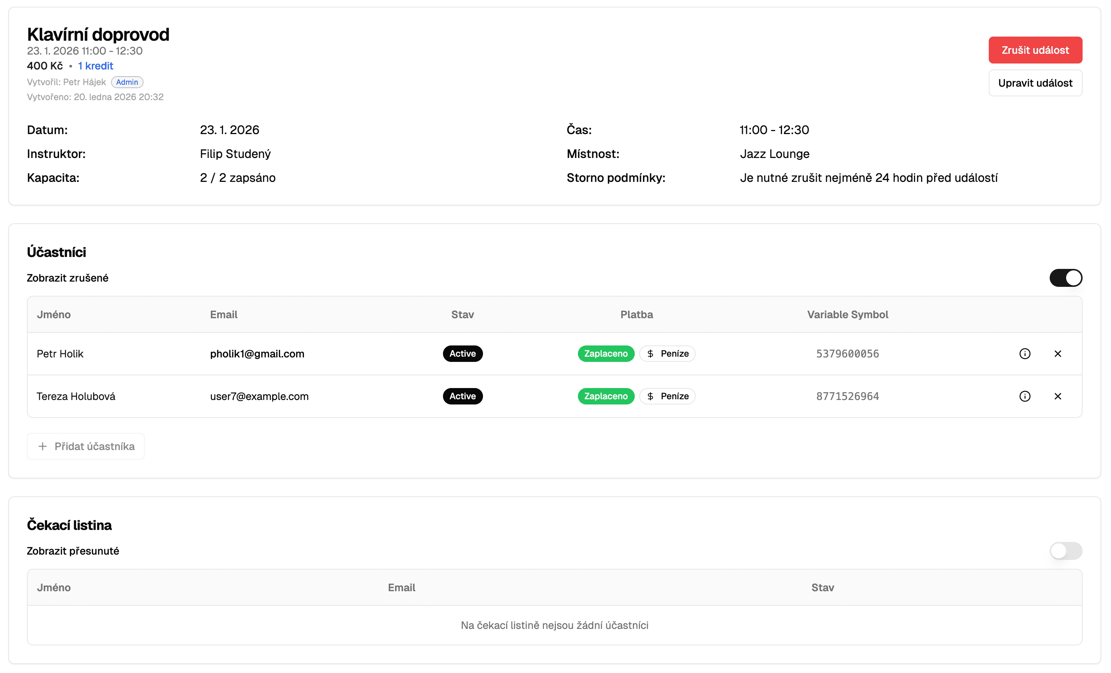
Task: Click the plus icon to add participant
Action: click(x=43, y=446)
